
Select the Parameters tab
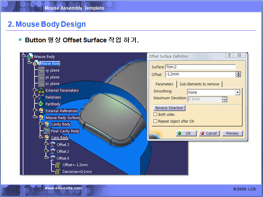[164, 84]
